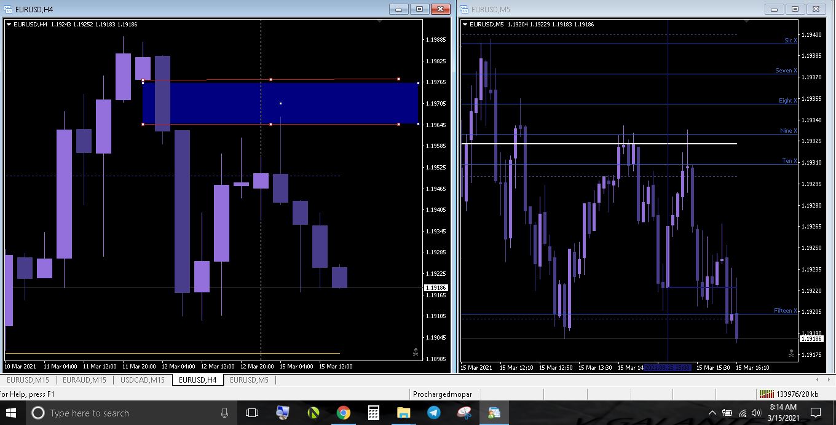Click the expert advisor skull icon in H4 chart
The width and height of the screenshot is (836, 425).
point(416,353)
